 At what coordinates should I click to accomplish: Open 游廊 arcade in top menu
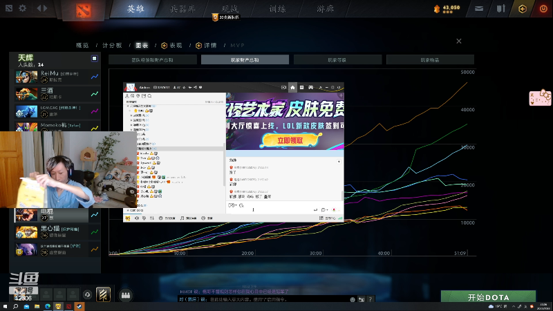tap(325, 9)
